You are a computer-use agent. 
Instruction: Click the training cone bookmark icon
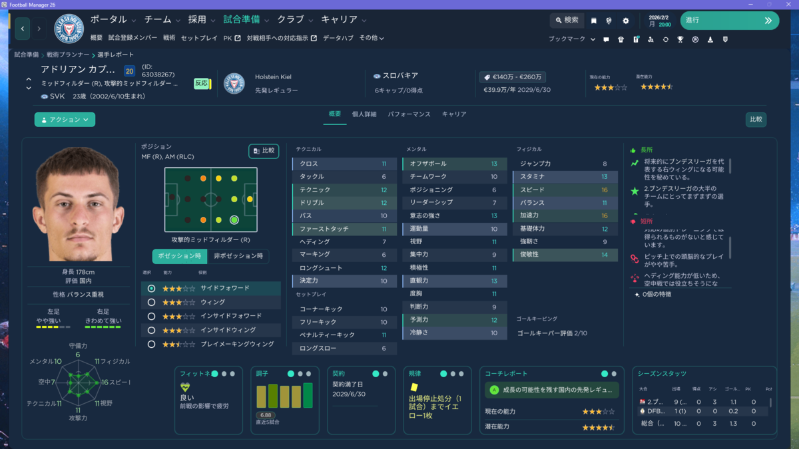[x=710, y=39]
